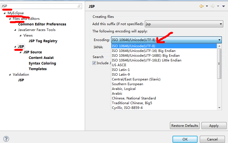Confirm the dialog with OK
228x143 pixels.
point(185,139)
